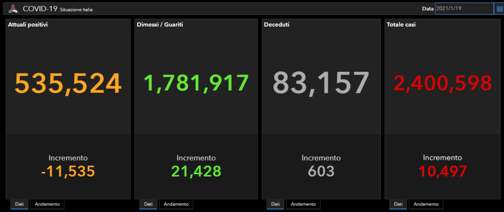Click the Attuali positivi panel heading

pos(28,24)
